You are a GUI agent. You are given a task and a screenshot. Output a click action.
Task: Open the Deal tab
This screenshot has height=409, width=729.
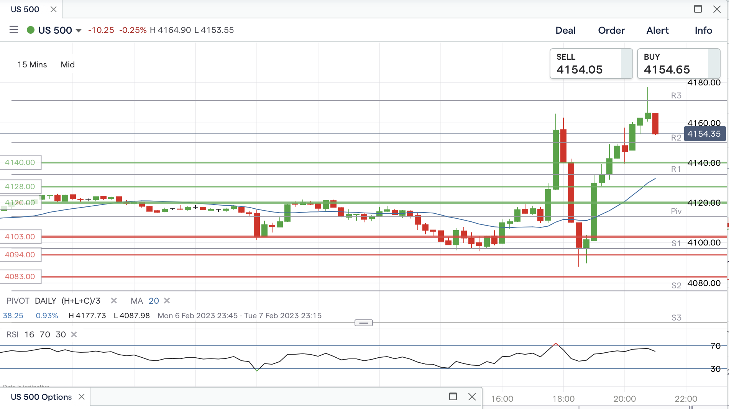565,30
